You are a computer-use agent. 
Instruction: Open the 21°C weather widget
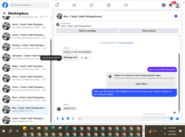click(x=153, y=131)
